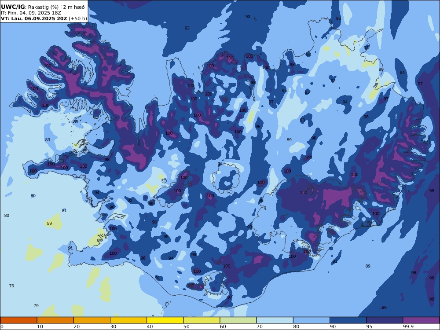
Task: Click the '60' tick label on color scale
Action: tap(223, 326)
